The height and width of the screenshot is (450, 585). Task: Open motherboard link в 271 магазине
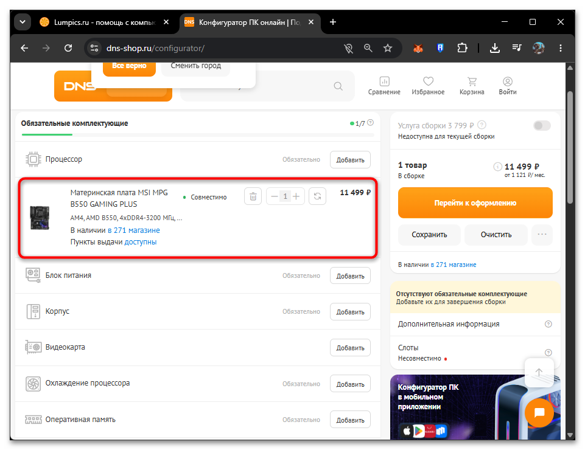click(x=133, y=230)
